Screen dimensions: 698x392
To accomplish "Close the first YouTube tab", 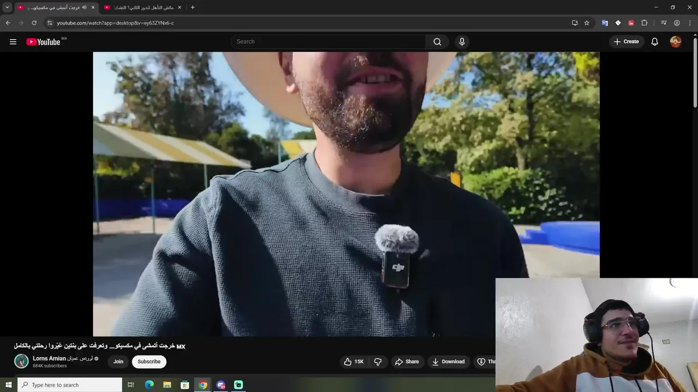I will (x=93, y=7).
